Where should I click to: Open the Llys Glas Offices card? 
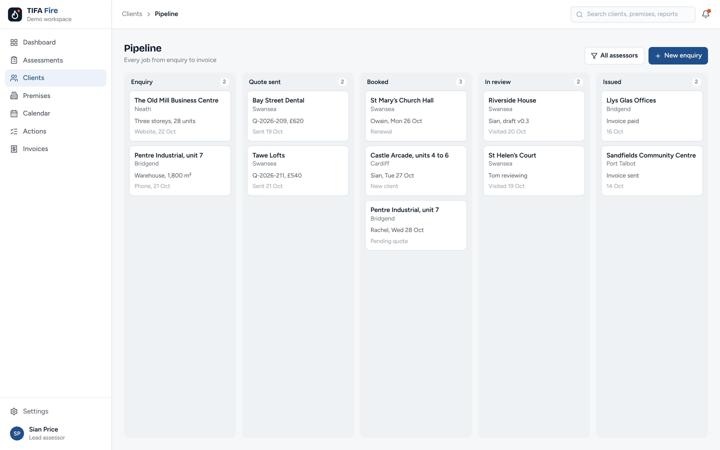coord(652,116)
